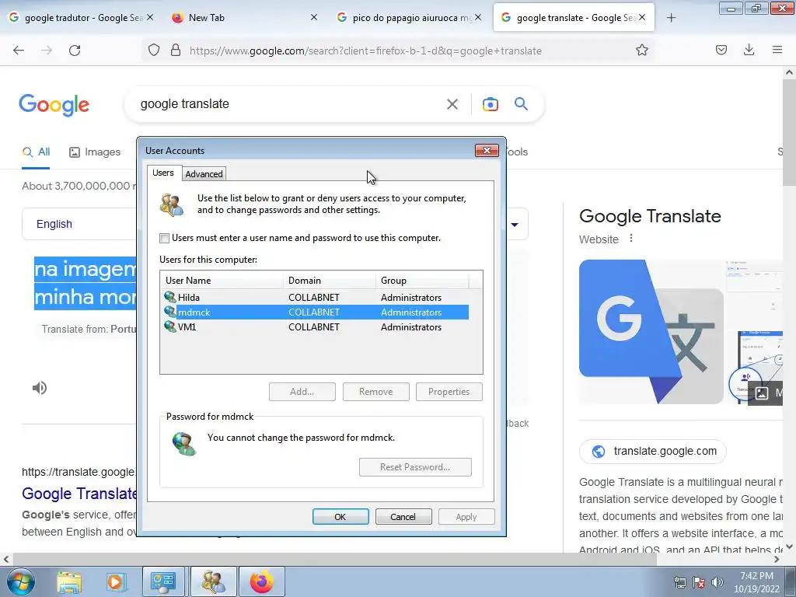Open a new tab with plus
Screen dimensions: 796x597
671,18
